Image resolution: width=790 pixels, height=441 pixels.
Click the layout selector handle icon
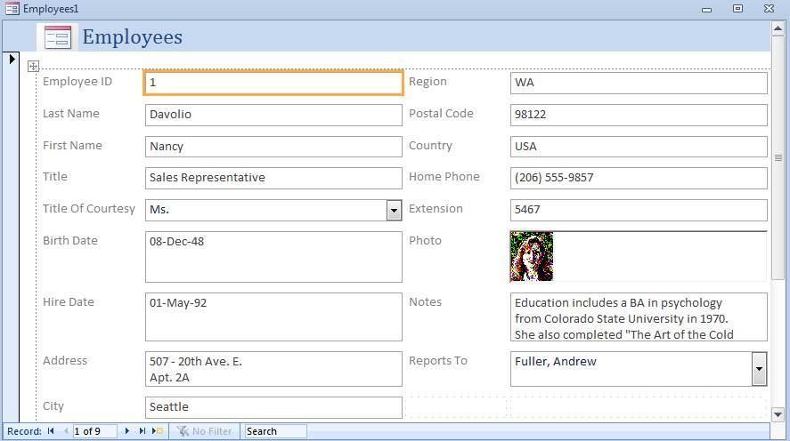[x=33, y=66]
